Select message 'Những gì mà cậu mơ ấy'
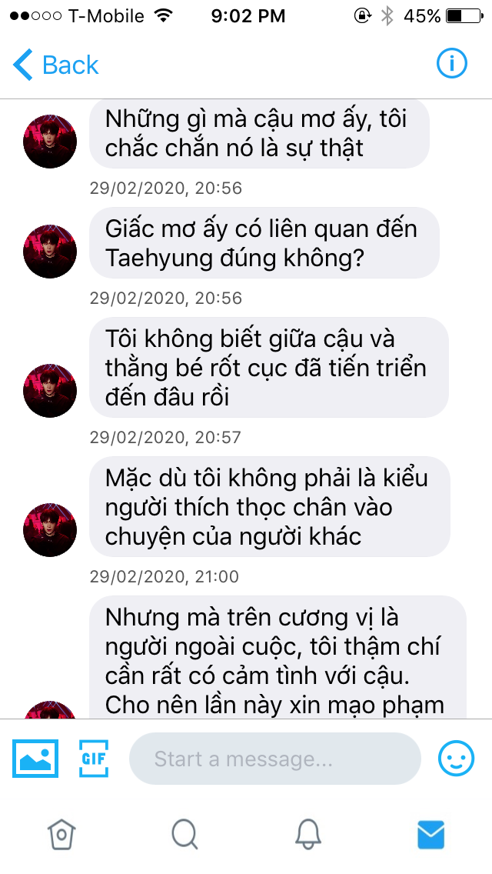492x874 pixels. tap(259, 134)
